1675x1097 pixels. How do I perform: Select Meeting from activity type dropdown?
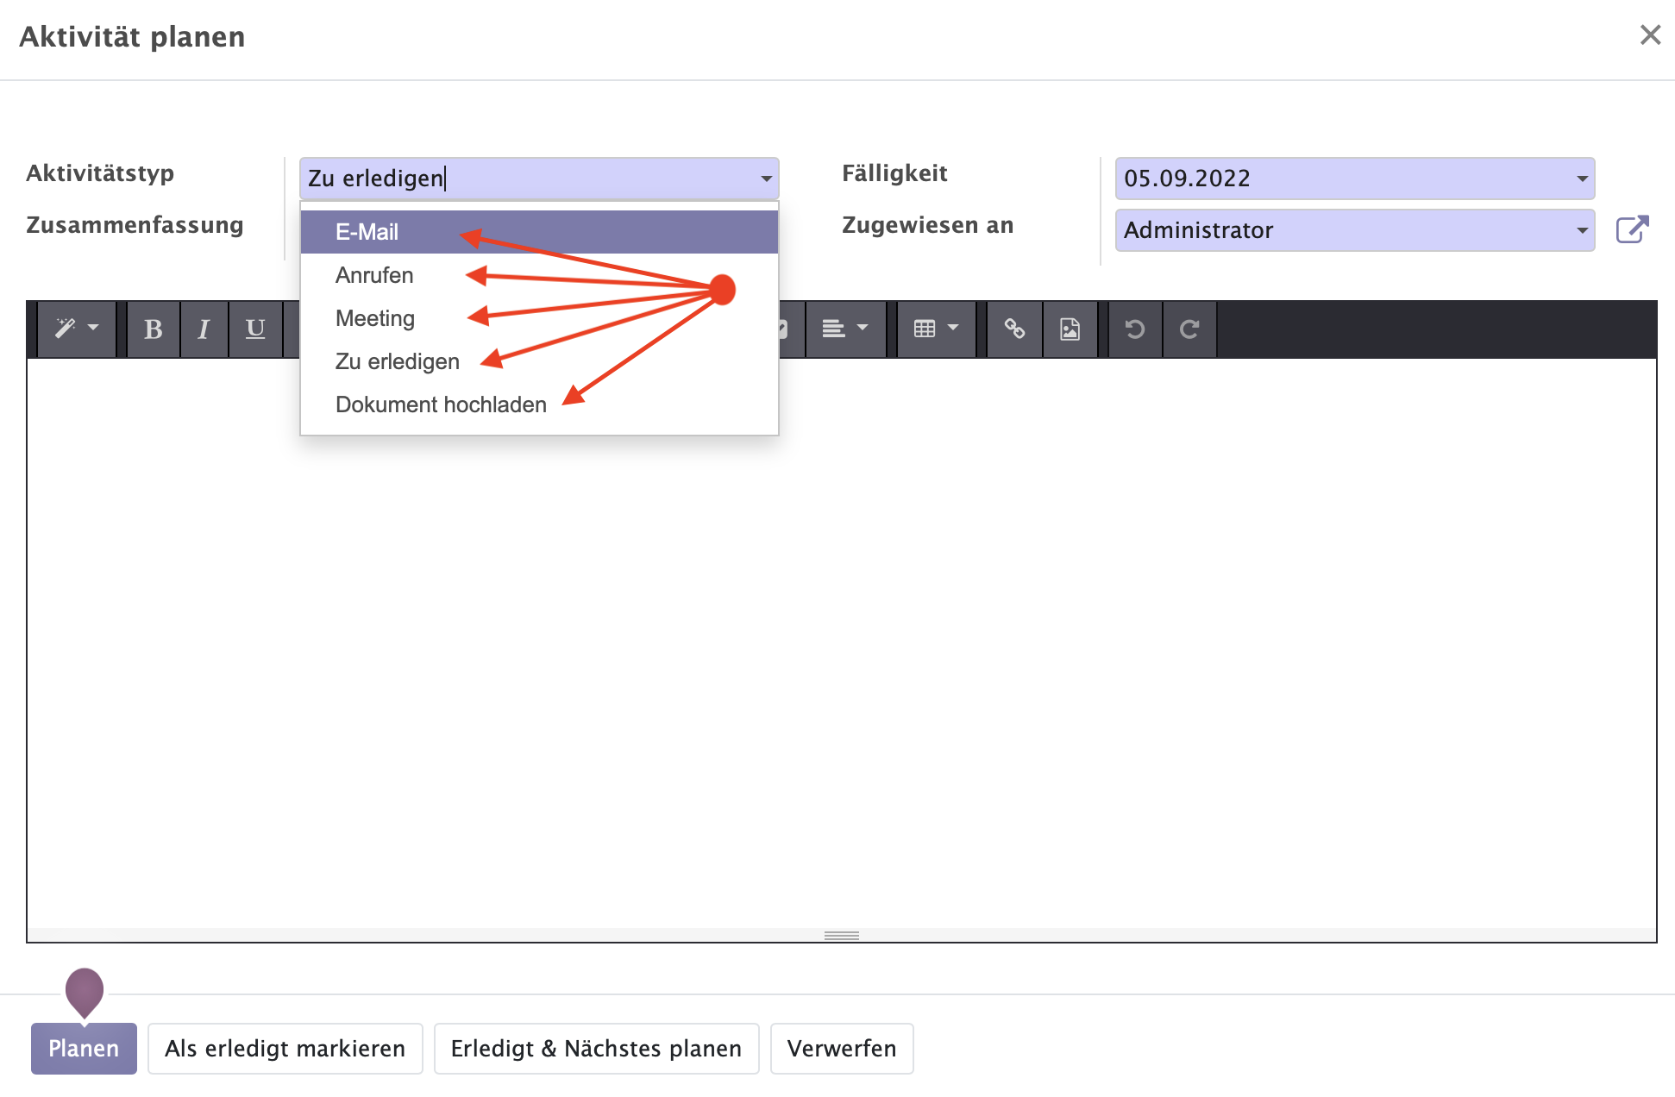[374, 318]
